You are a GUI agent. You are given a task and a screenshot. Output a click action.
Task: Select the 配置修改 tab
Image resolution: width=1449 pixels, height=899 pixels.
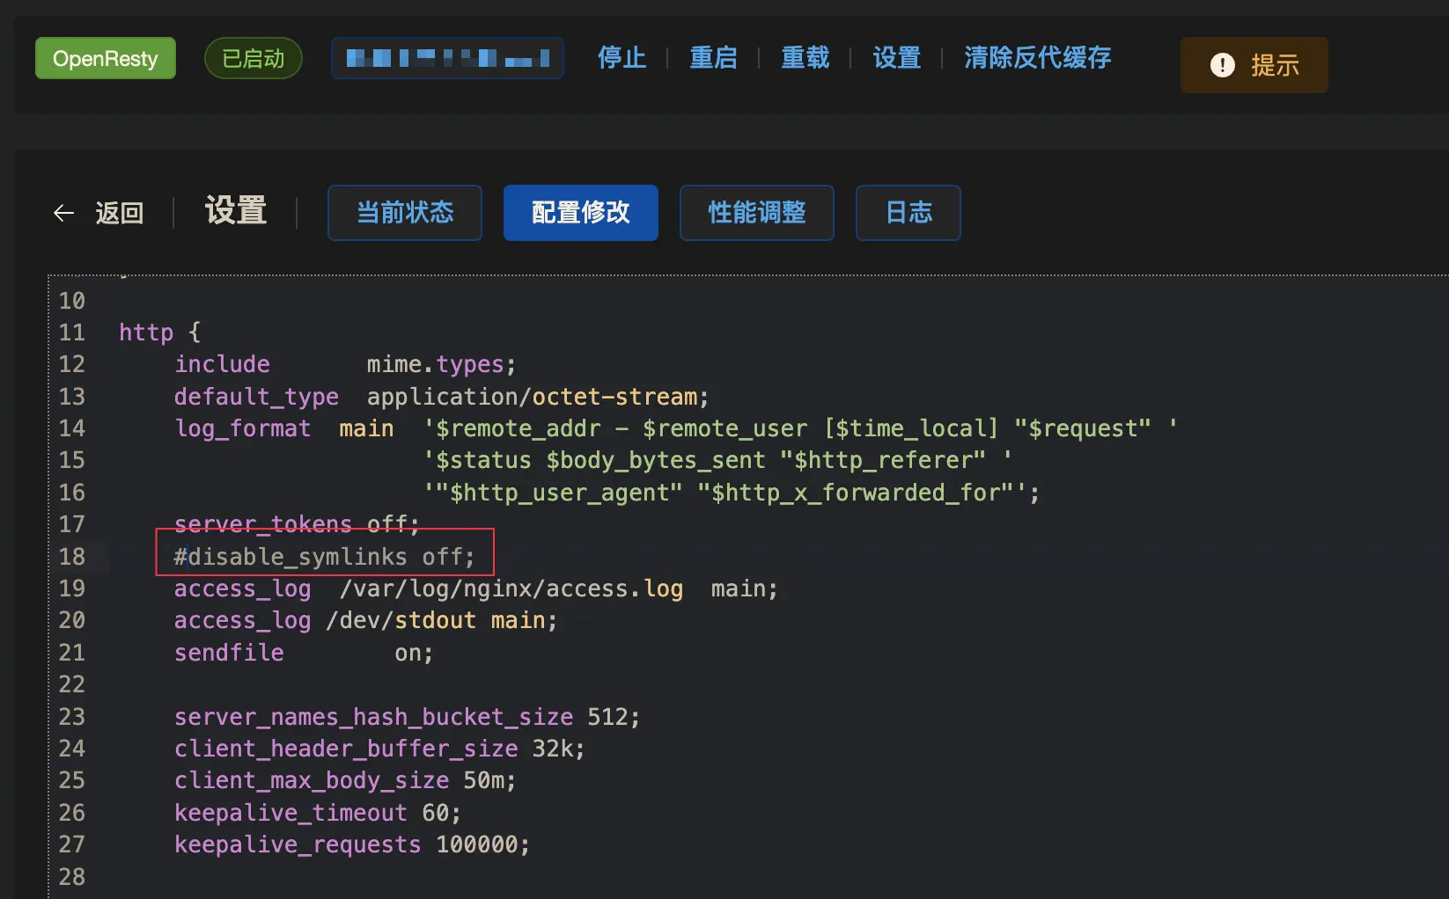581,213
